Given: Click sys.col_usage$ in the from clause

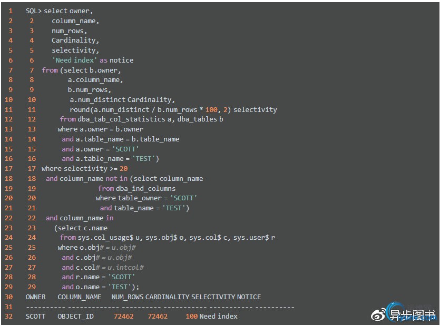Looking at the screenshot, I should click(106, 238).
